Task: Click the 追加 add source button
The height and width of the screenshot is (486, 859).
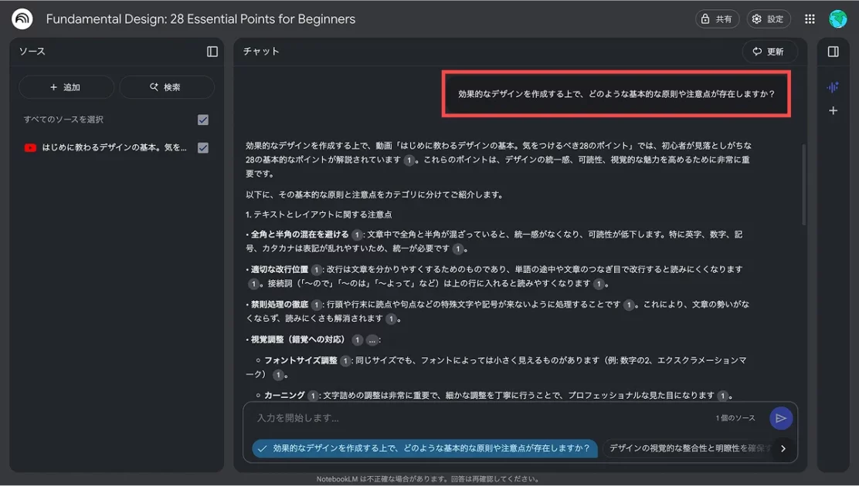Action: tap(66, 87)
